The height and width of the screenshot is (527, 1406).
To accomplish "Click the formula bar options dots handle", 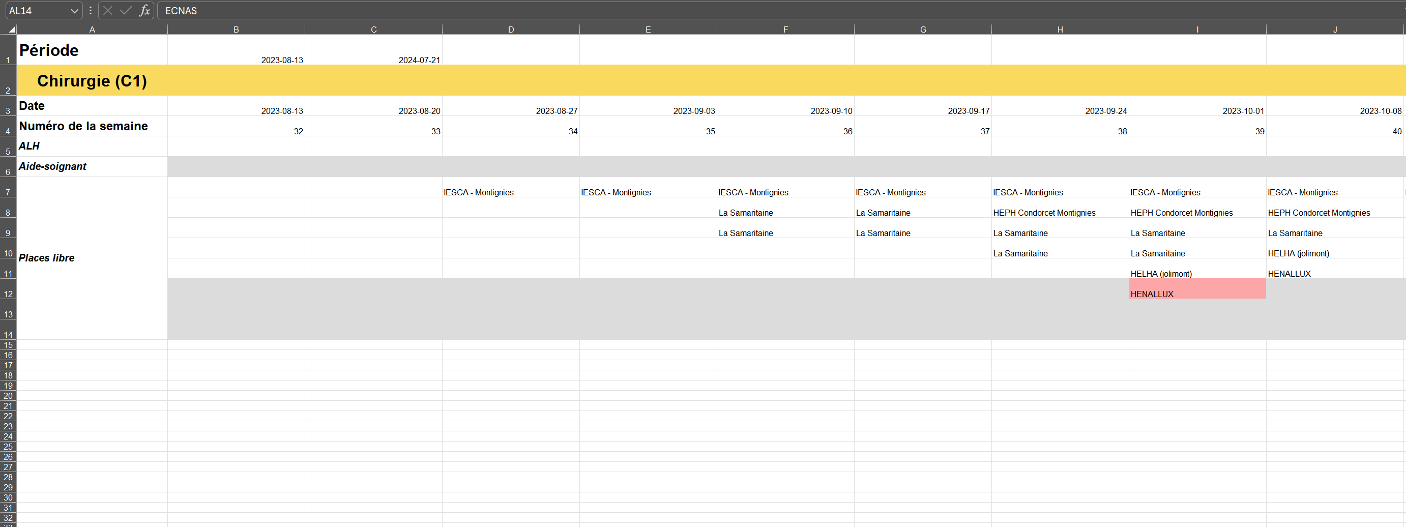I will click(x=91, y=10).
